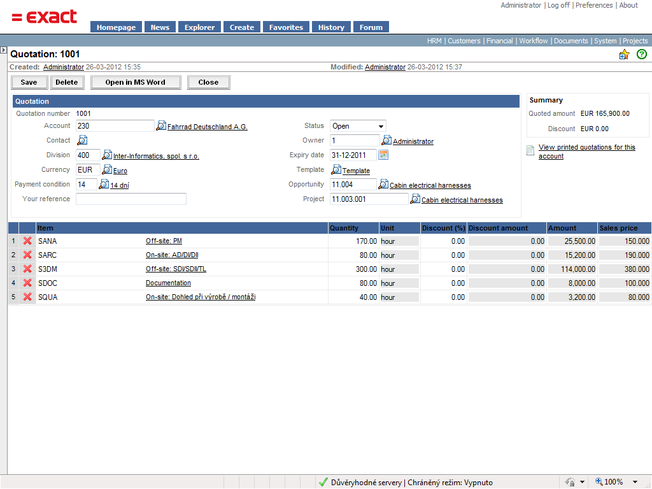Delete line 2 SARC with red X
Screen dimensions: 652x489
pos(27,255)
